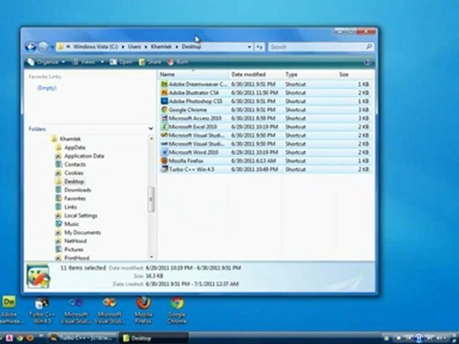This screenshot has height=344, width=459.
Task: Open the recent pages dropdown arrow
Action: click(52, 47)
